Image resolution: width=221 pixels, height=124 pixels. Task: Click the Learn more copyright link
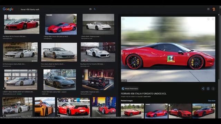(147, 96)
